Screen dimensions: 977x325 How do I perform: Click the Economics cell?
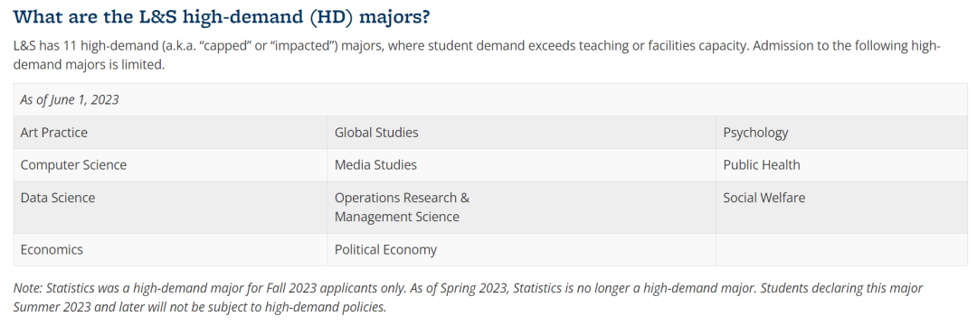click(171, 250)
